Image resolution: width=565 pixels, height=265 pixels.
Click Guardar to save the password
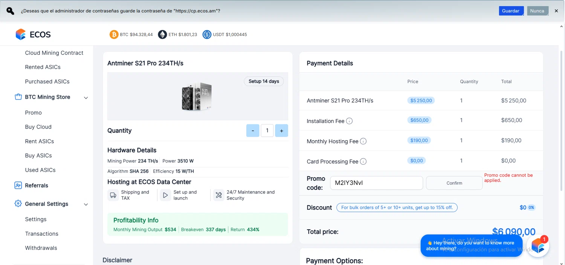(511, 11)
